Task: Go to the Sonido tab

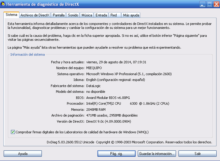Action: 73,15
